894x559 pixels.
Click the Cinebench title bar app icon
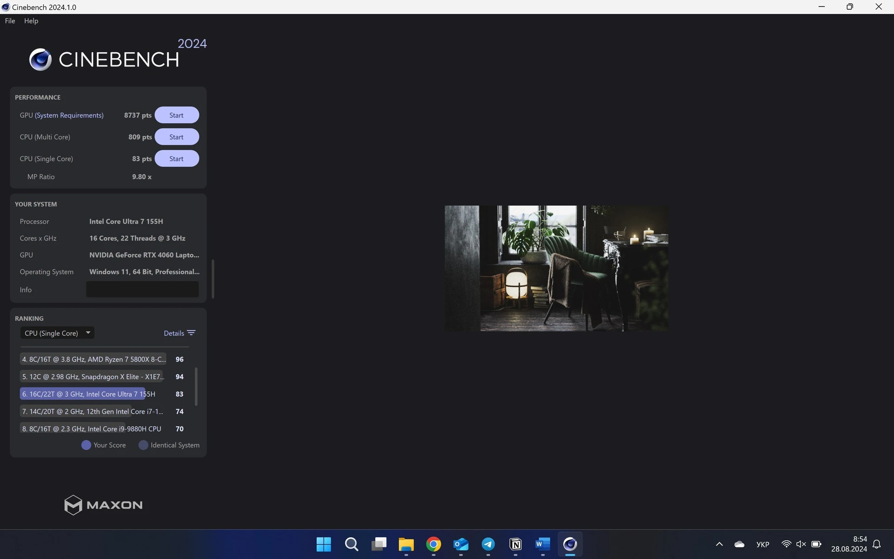pos(6,7)
